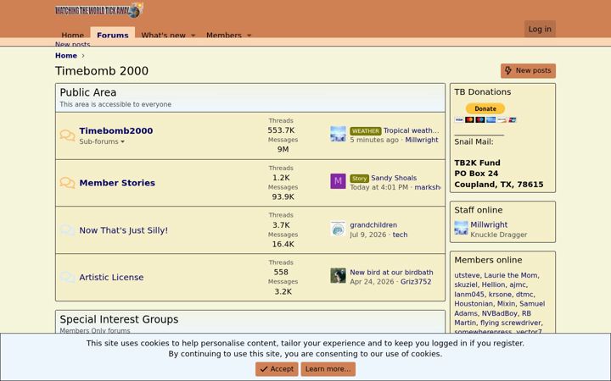Click Learn more about cookies

[328, 369]
